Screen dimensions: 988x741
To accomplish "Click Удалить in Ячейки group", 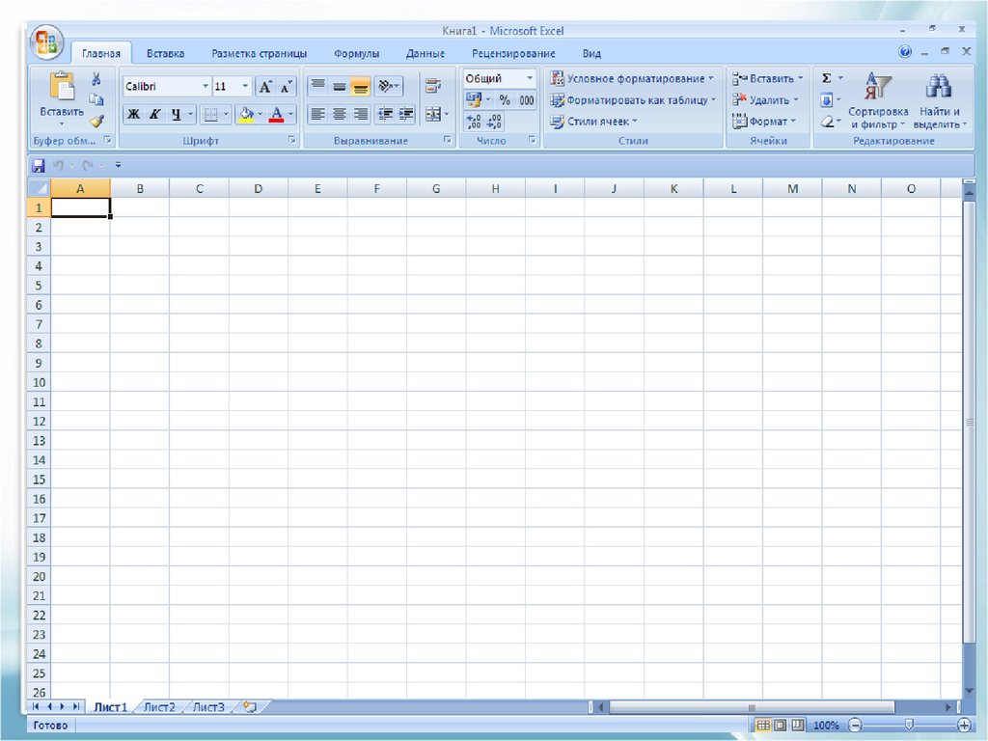I will pos(765,100).
